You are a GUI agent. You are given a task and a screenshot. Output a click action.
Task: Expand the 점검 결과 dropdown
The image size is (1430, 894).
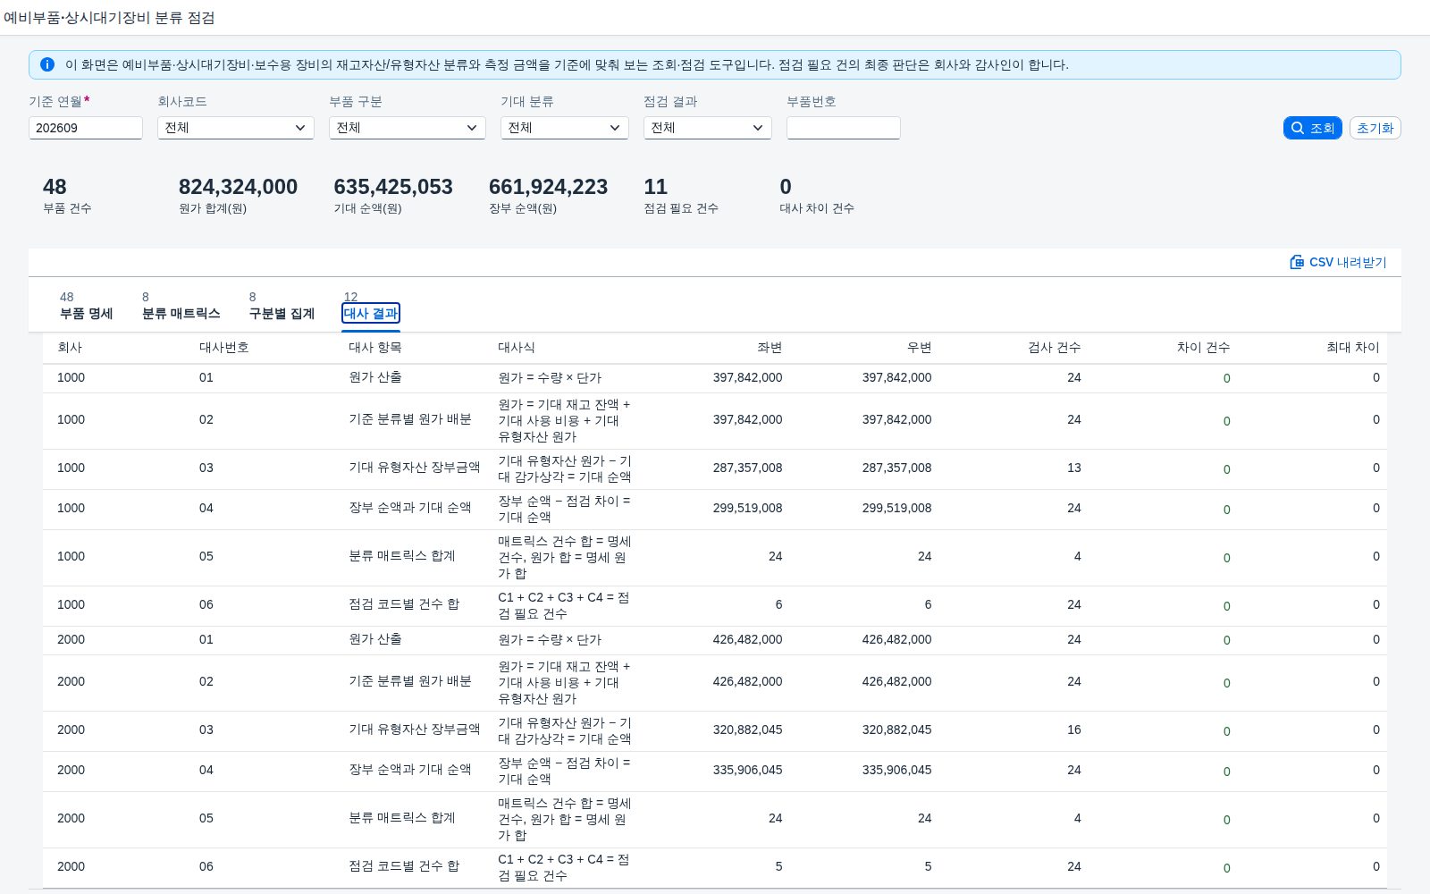[x=708, y=128]
